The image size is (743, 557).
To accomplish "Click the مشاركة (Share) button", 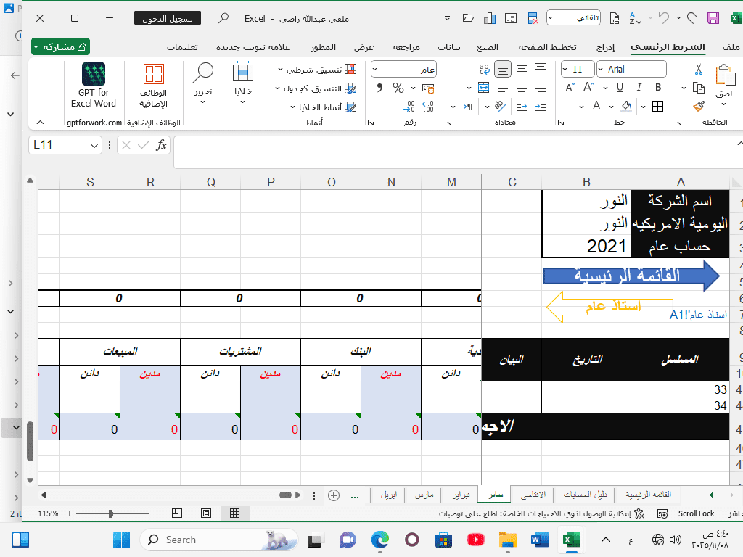I will (61, 46).
